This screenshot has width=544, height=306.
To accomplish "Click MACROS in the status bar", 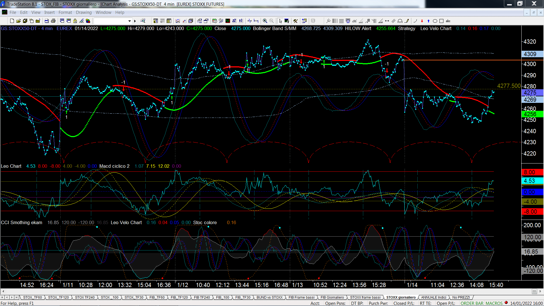I will 494,303.
